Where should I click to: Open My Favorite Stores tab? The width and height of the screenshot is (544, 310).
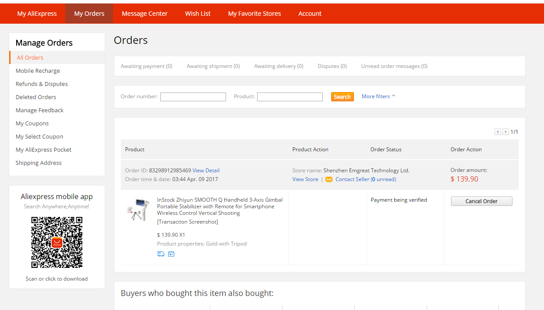(x=254, y=14)
